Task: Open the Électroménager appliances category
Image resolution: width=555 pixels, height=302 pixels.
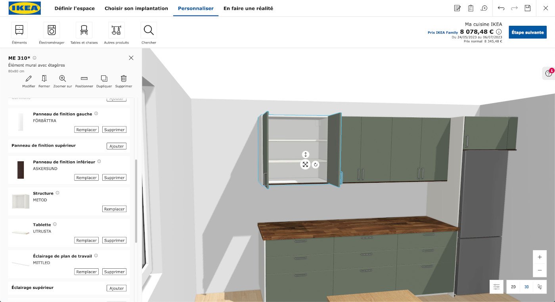Action: (52, 33)
